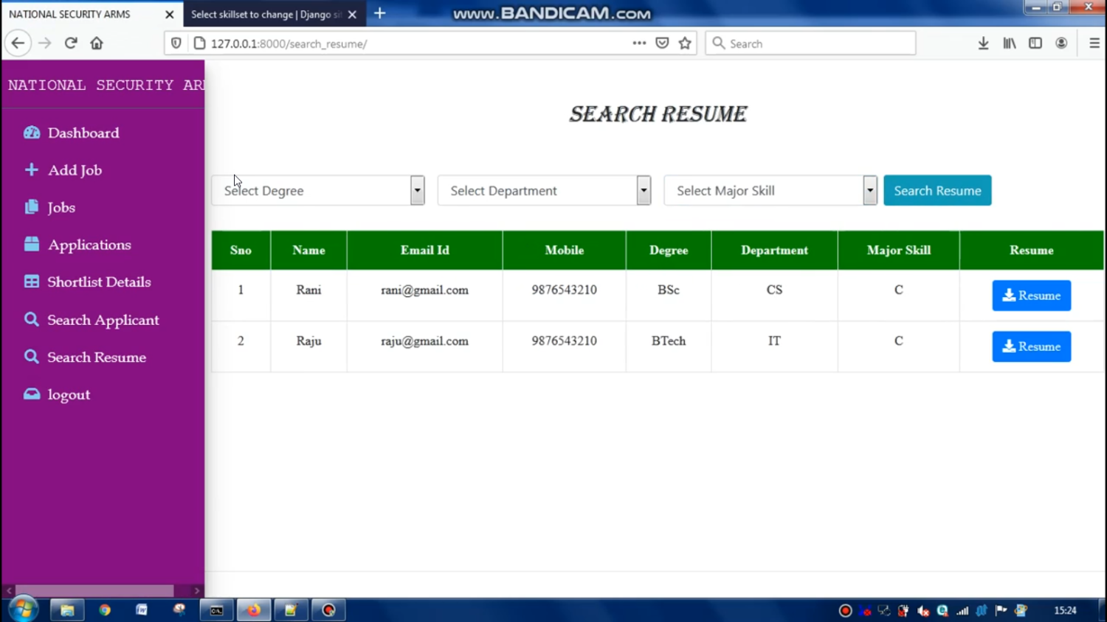Open the Firefox hamburger menu
1107x622 pixels.
pos(1094,43)
